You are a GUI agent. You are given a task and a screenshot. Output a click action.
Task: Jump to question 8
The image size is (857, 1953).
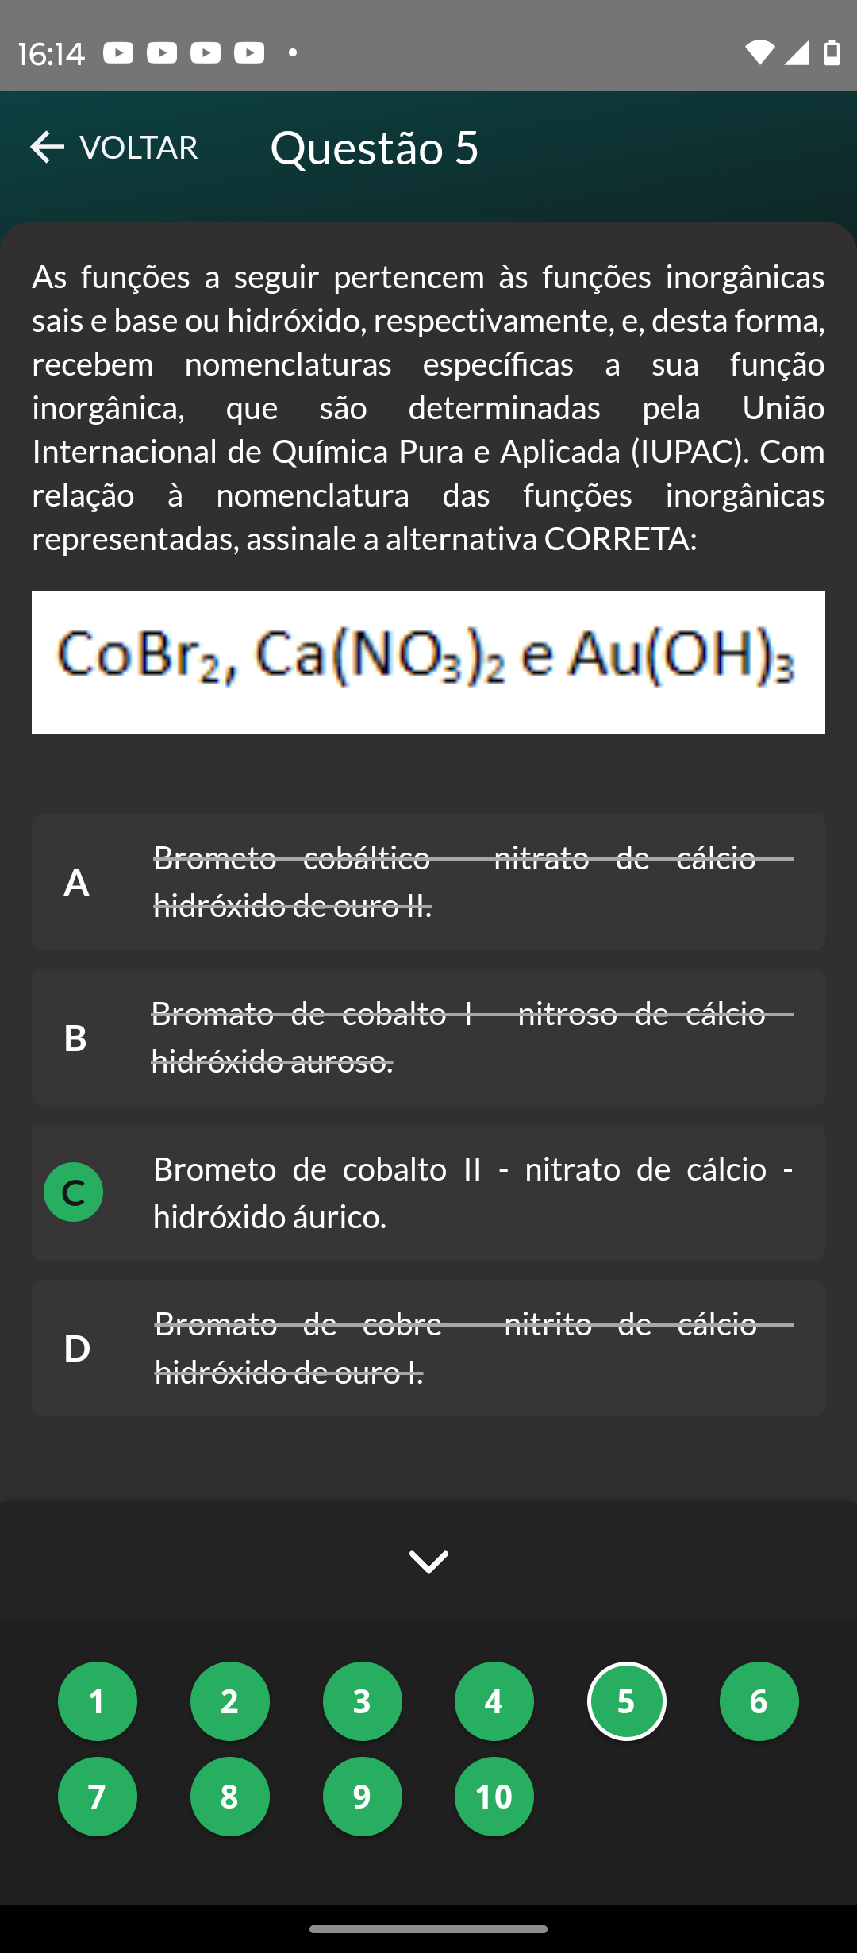click(x=230, y=1797)
